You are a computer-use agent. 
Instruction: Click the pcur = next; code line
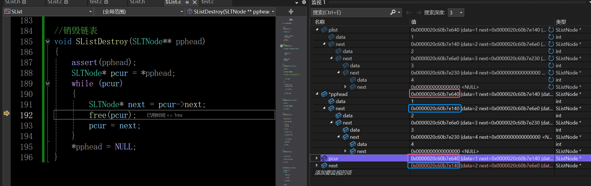click(x=115, y=126)
